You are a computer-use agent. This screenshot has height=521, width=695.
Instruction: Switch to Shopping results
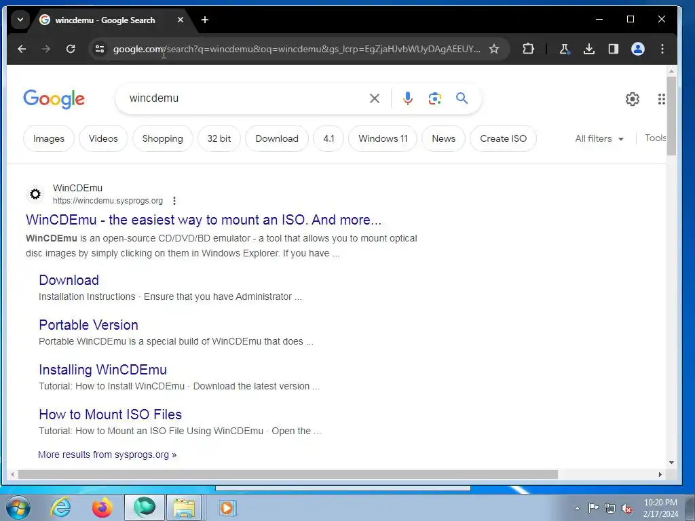click(163, 138)
